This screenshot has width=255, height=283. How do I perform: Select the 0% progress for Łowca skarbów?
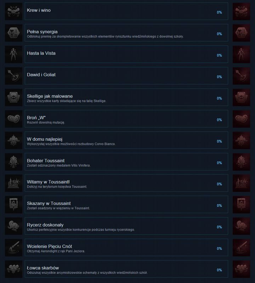tap(219, 270)
